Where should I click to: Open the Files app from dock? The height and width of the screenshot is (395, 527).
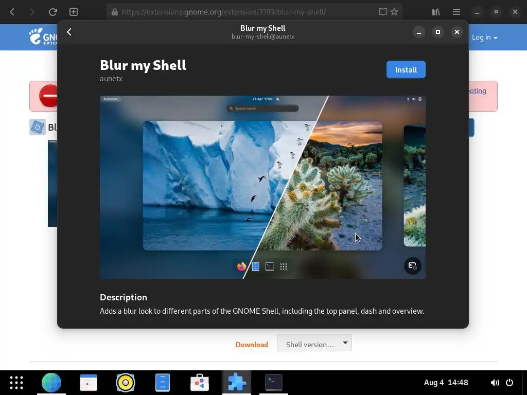click(163, 383)
